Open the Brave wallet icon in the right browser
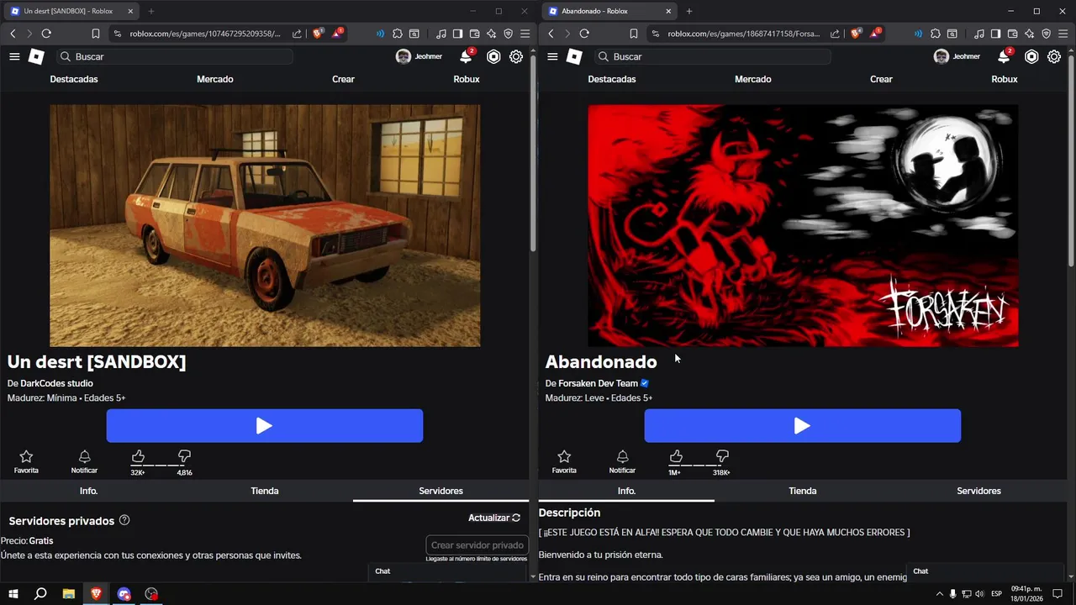 (x=1012, y=34)
